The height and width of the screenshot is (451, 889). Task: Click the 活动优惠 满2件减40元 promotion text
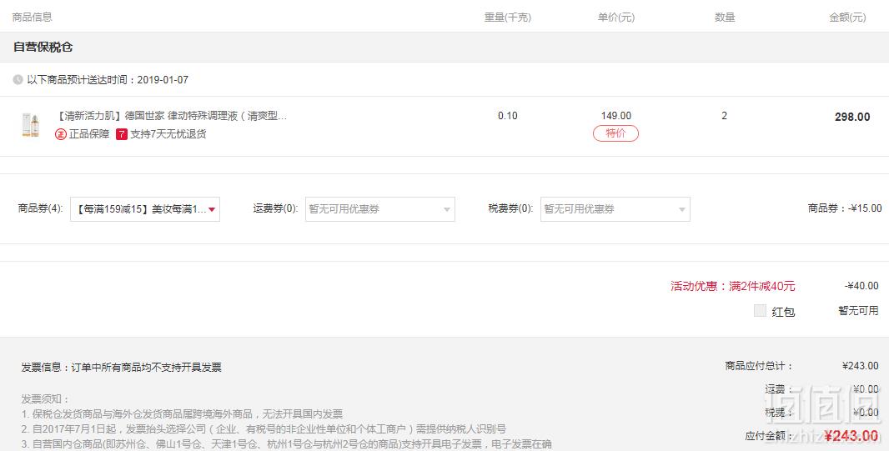tap(732, 286)
